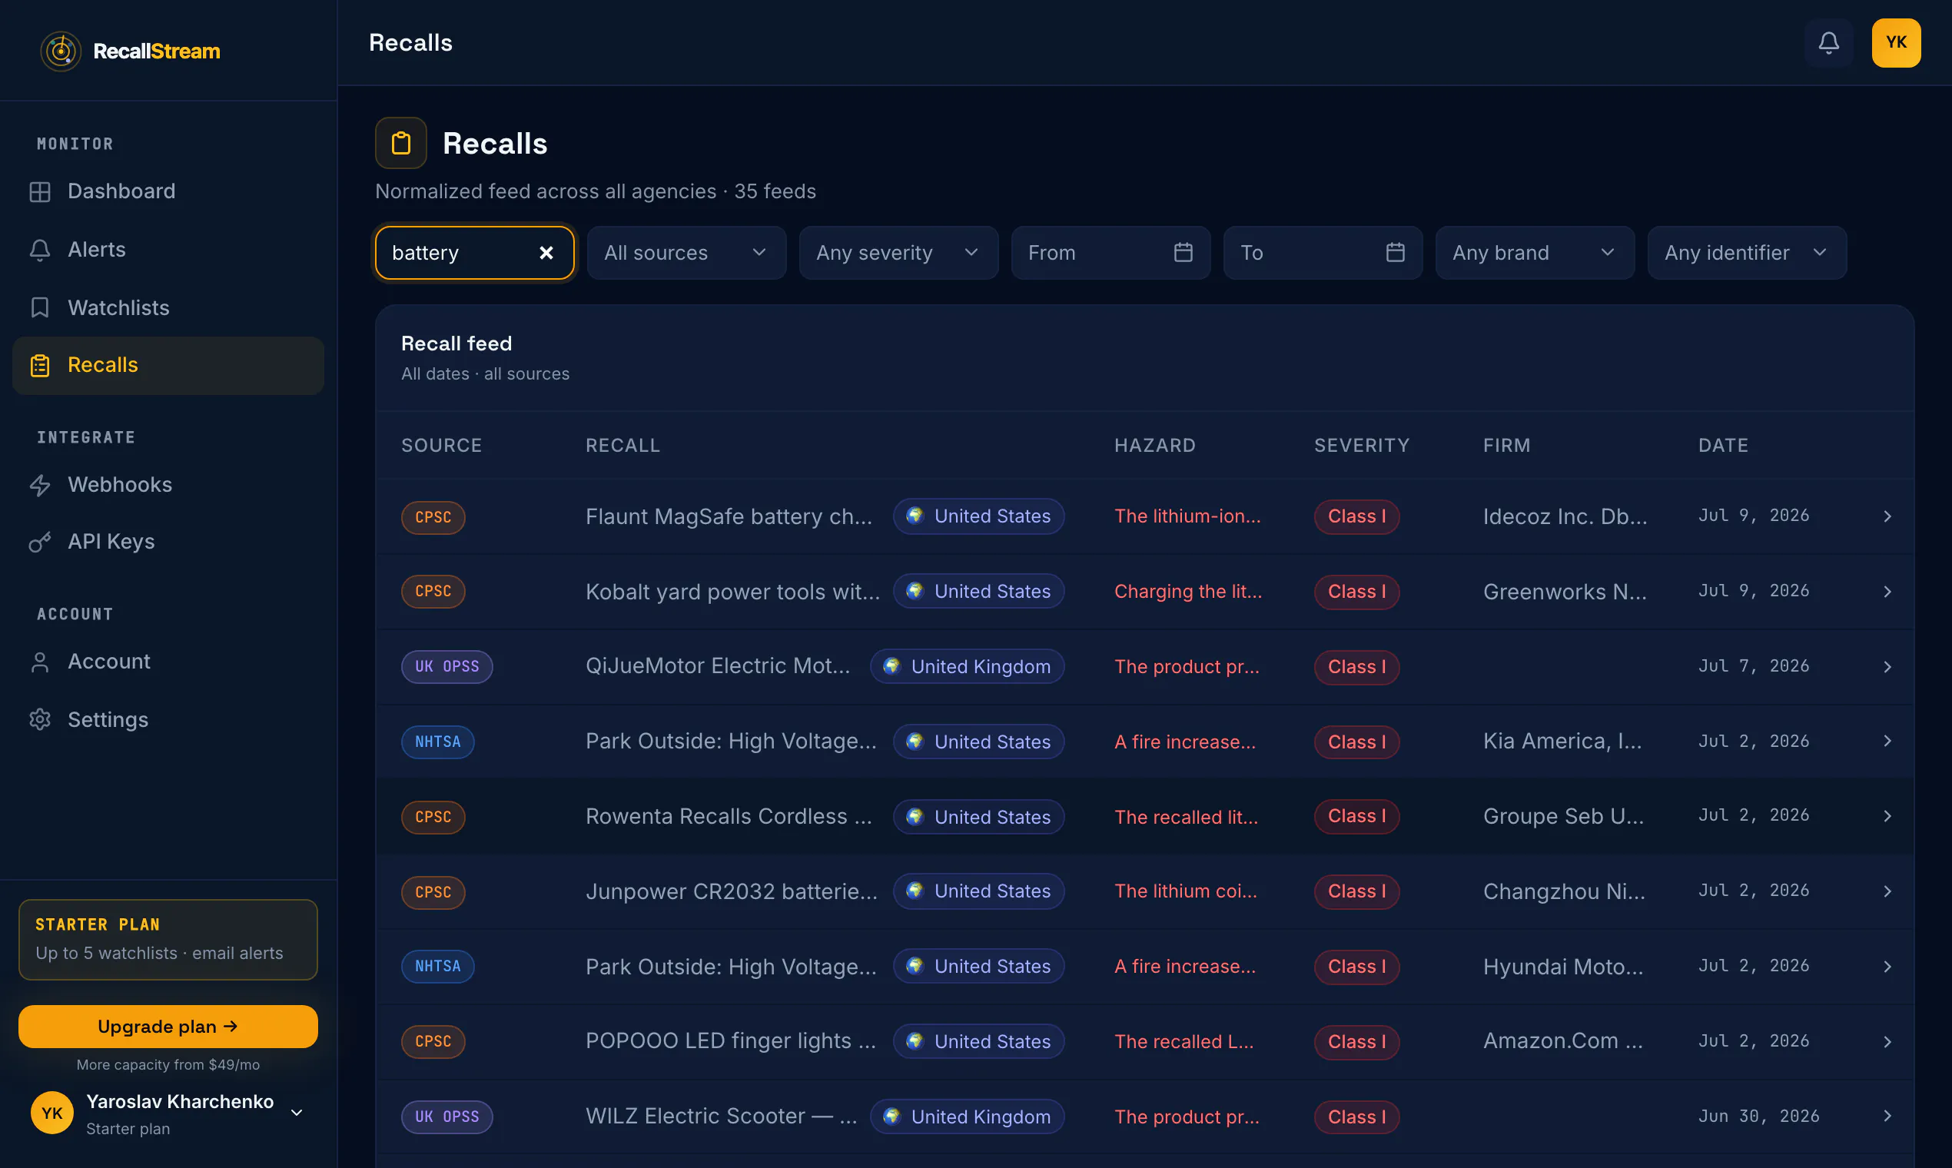Go to the Account page
The image size is (1952, 1168).
(168, 662)
